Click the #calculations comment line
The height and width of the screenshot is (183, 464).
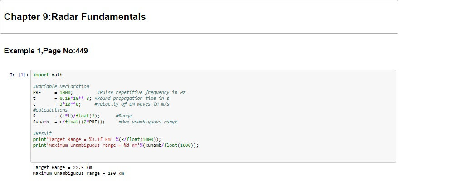[x=50, y=110]
